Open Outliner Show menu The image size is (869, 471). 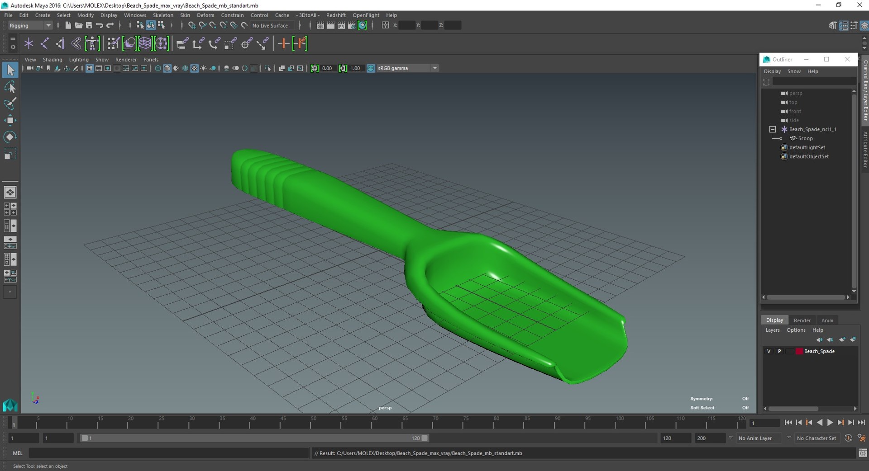point(794,71)
